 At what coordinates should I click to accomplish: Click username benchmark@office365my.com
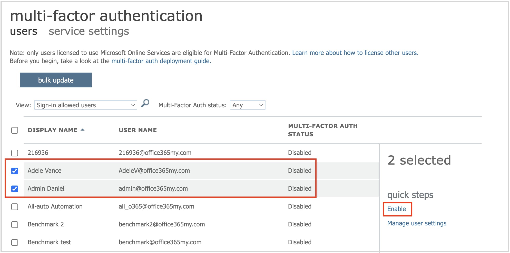pos(160,242)
